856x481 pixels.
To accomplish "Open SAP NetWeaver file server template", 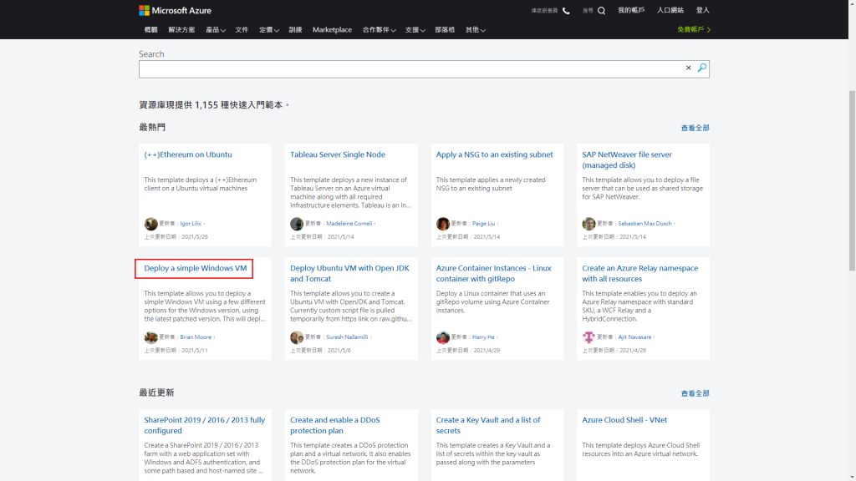I will [627, 159].
